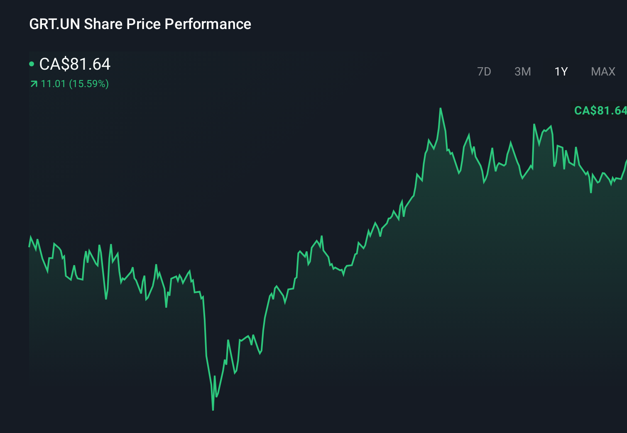Open the 1Y time range selector
This screenshot has height=433, width=627.
point(561,71)
